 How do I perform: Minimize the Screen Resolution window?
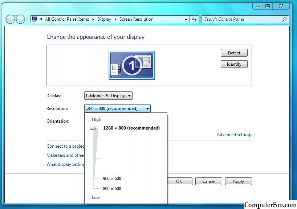257,7
